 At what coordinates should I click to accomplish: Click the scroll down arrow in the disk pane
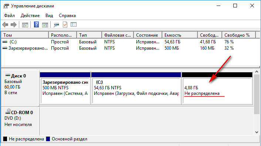257,132
